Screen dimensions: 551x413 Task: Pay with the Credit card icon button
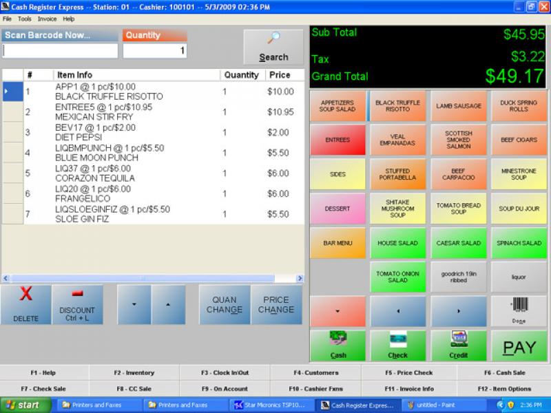coord(459,346)
